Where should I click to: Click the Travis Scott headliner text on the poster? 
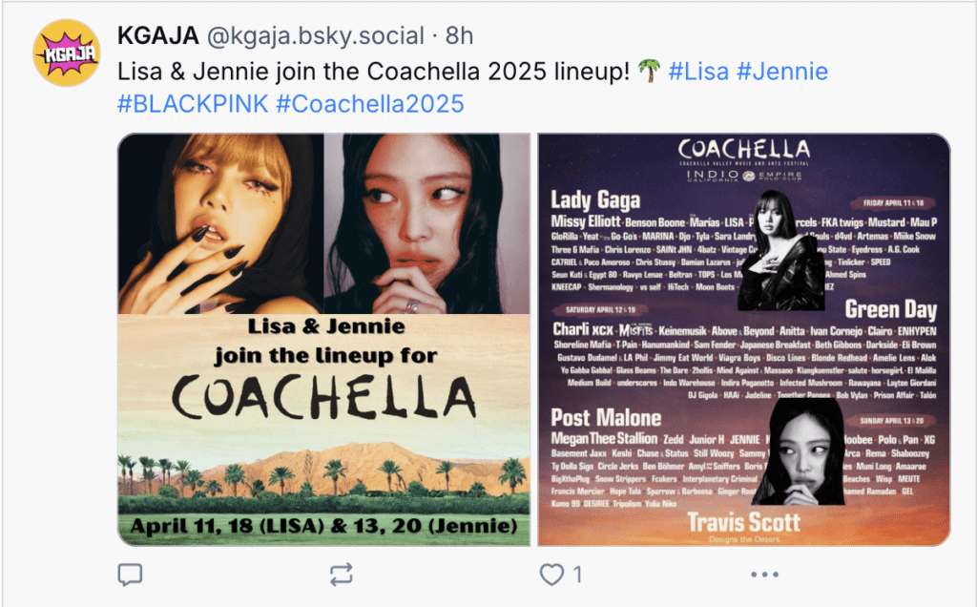click(744, 522)
